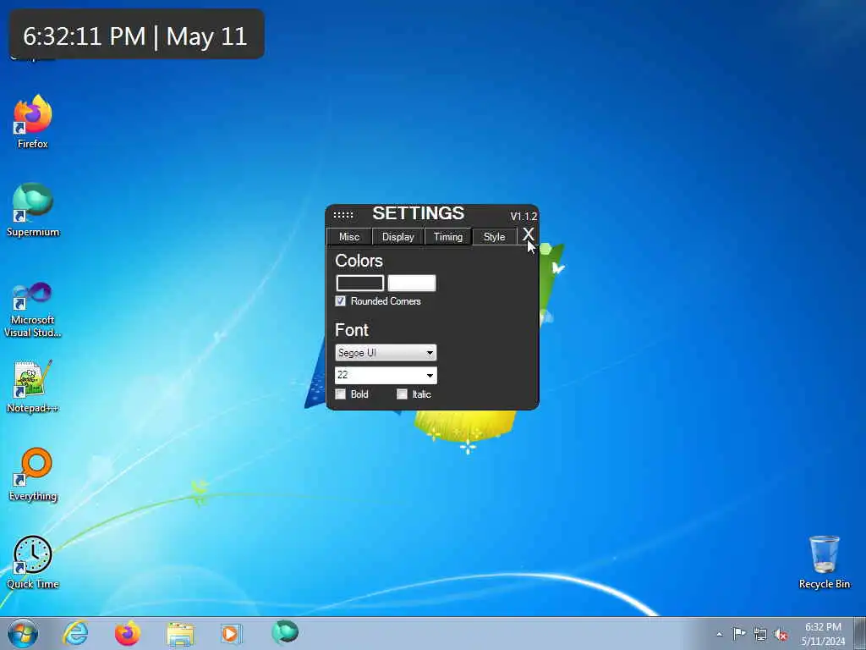The height and width of the screenshot is (650, 866).
Task: Click version label V1.1.2
Action: click(x=523, y=216)
